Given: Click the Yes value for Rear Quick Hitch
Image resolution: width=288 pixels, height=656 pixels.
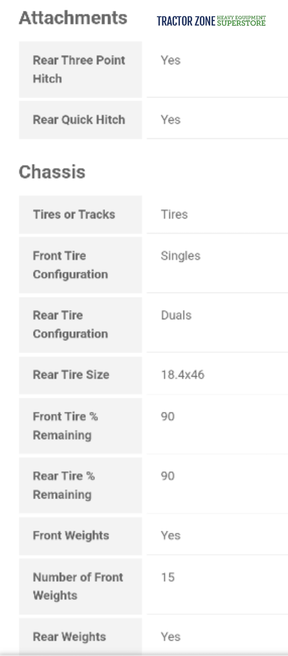Looking at the screenshot, I should 171,120.
